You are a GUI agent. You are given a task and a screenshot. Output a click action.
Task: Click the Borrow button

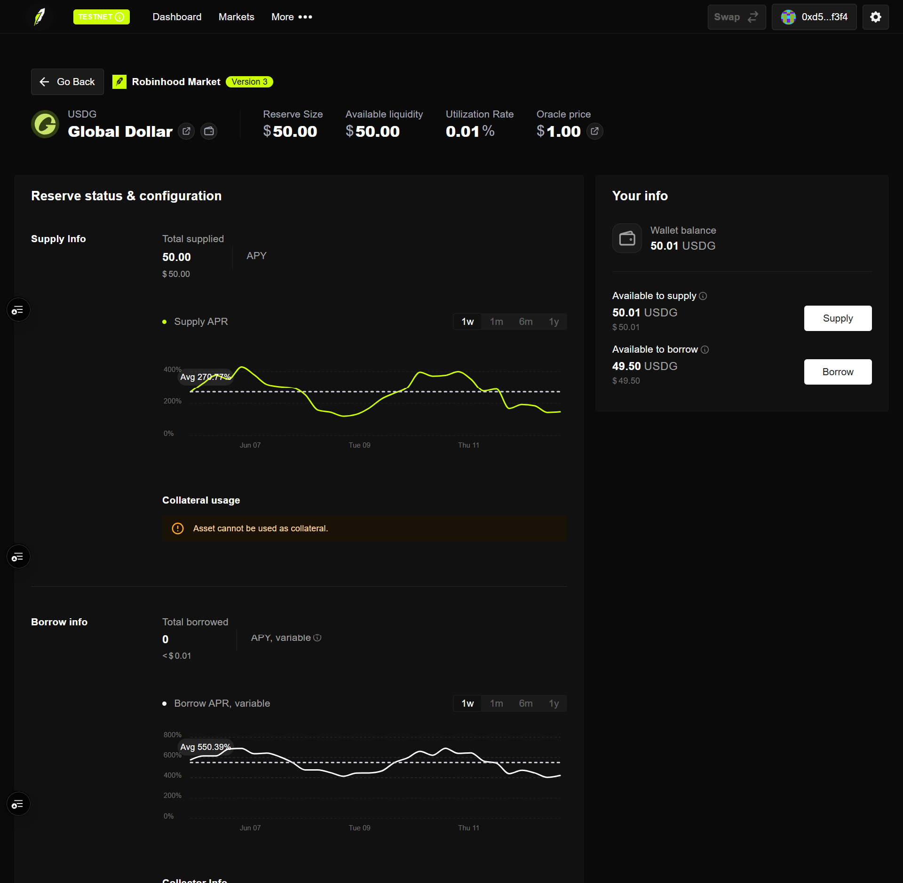[x=838, y=372]
